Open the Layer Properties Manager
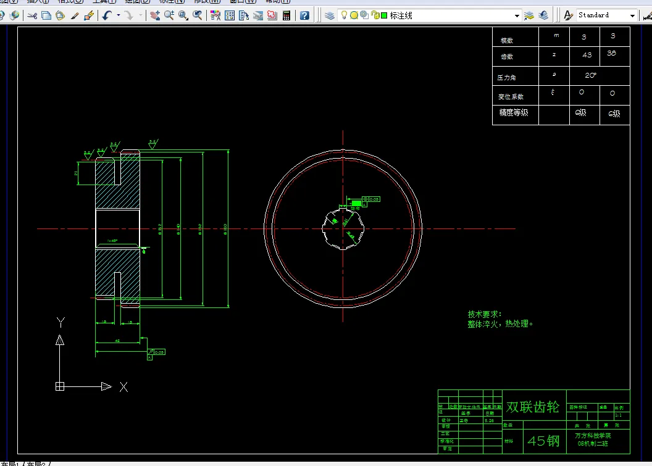 pyautogui.click(x=330, y=16)
